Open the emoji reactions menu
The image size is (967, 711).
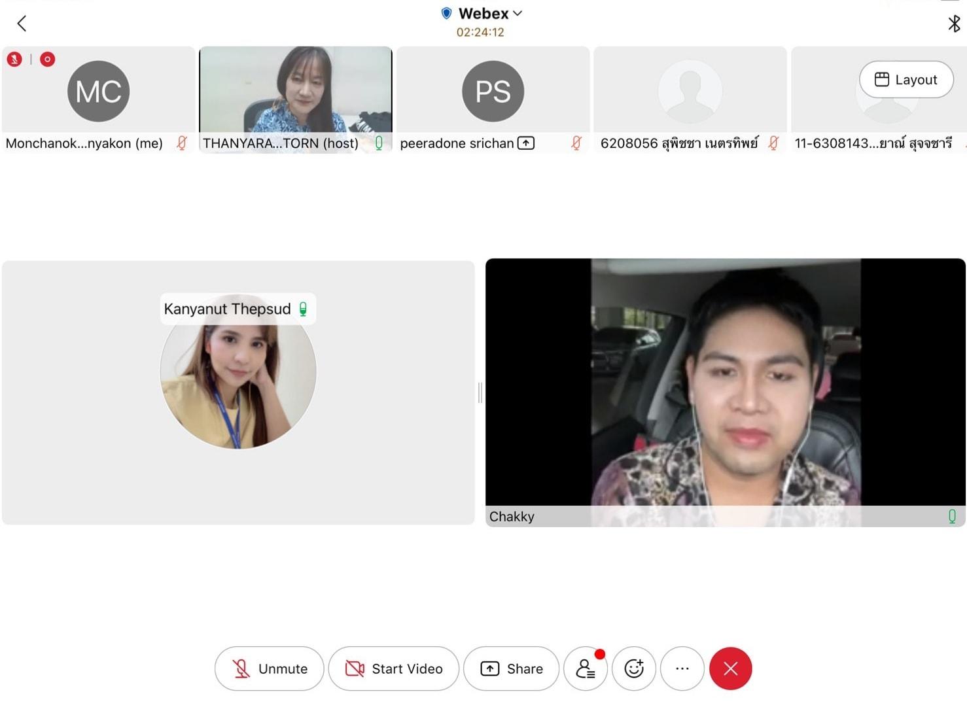(634, 668)
